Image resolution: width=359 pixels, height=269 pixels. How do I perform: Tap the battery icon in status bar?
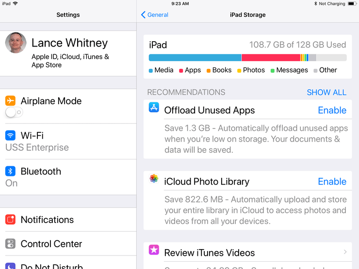pyautogui.click(x=352, y=4)
